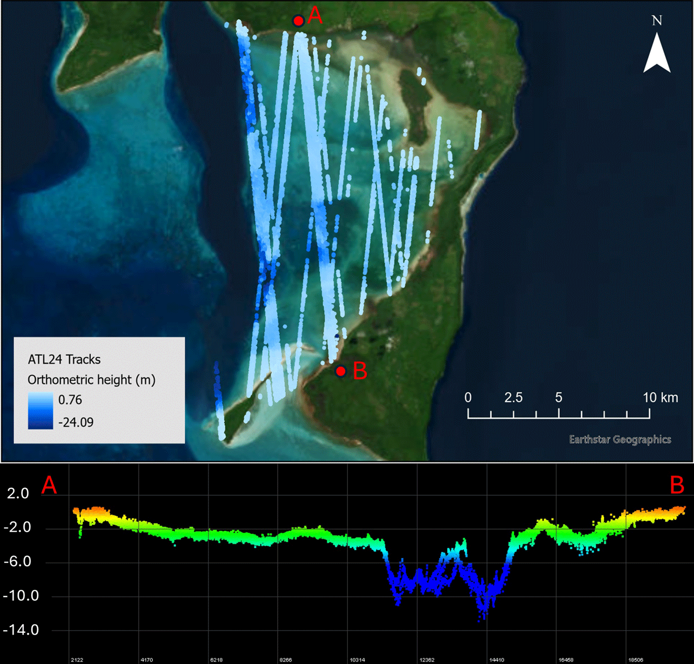This screenshot has height=664, width=694.
Task: Click the 18506 x-axis tick label
Action: tap(635, 660)
